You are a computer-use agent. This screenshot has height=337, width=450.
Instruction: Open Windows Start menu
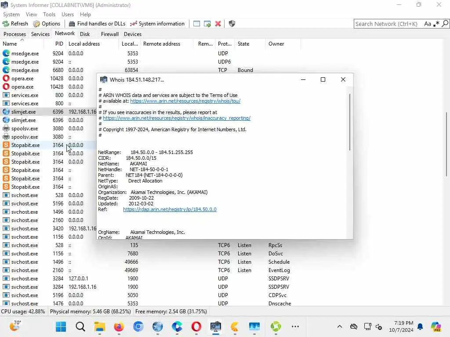61,326
